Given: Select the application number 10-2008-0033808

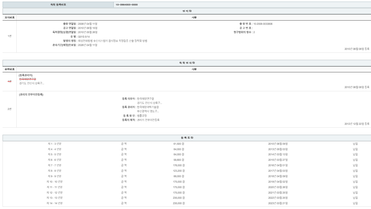Looking at the screenshot, I should tap(263, 24).
